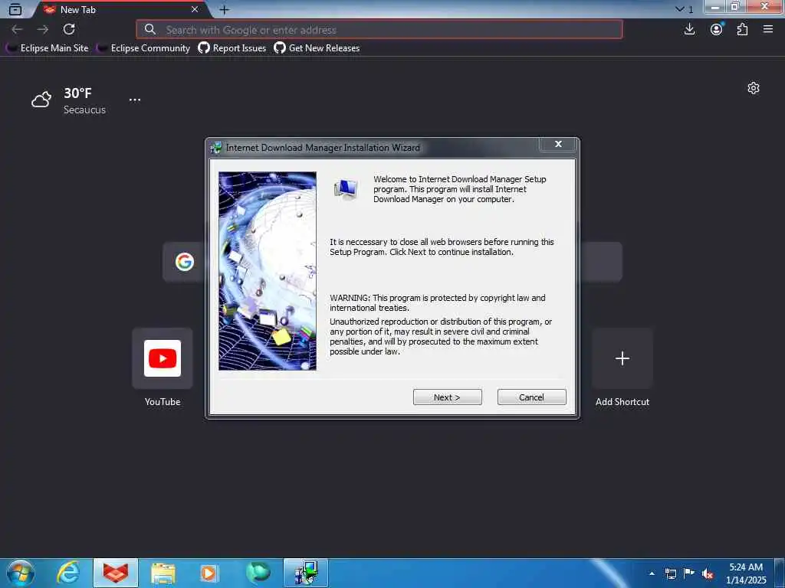785x588 pixels.
Task: Go forward with the browser forward arrow
Action: 43,30
